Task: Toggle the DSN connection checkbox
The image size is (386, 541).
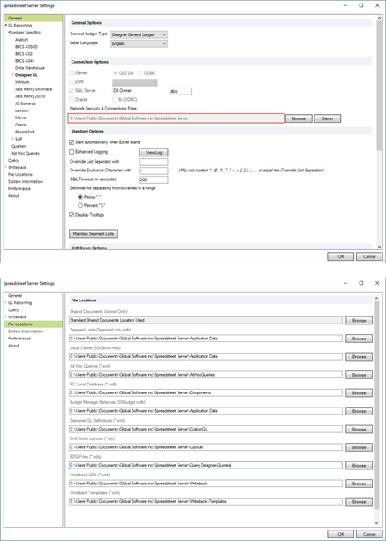Action: pyautogui.click(x=72, y=82)
